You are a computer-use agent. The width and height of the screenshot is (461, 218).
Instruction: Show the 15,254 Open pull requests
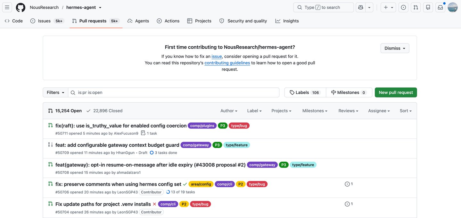65,111
